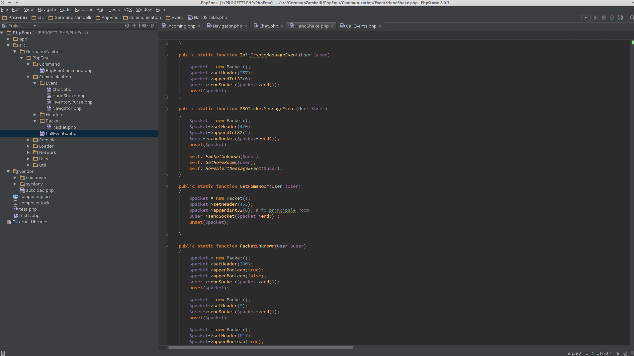The width and height of the screenshot is (634, 356).
Task: Change line separator LF in status bar
Action: tap(589, 353)
